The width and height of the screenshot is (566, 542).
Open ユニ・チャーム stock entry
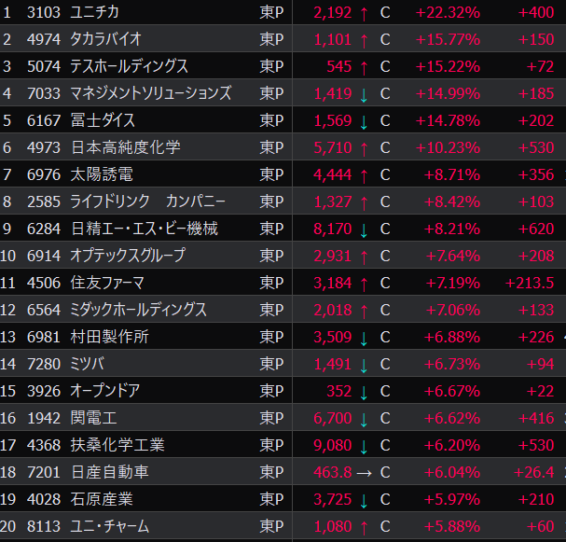pos(109,527)
